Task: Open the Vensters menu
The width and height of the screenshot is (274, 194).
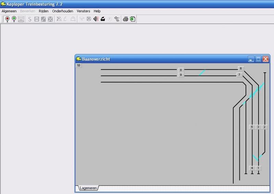Action: coord(83,11)
